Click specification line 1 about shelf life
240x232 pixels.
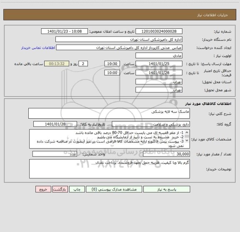[x=129, y=133]
